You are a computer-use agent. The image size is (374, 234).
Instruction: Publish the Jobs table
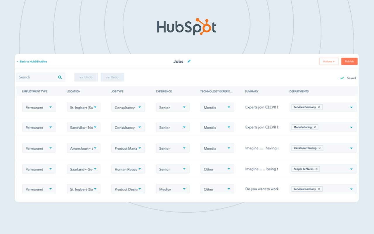(349, 61)
